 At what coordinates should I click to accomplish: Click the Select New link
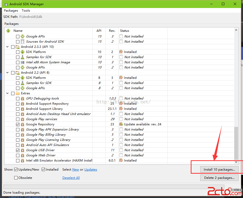pos(76,170)
